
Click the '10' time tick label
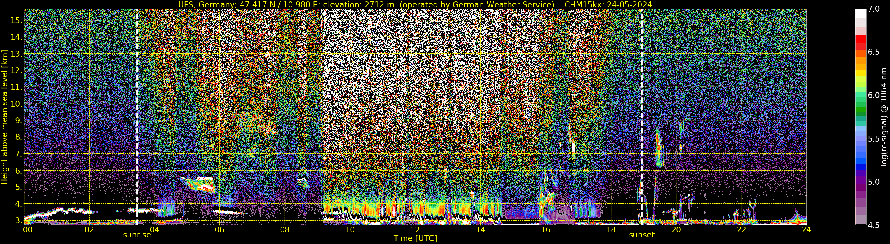pos(350,229)
